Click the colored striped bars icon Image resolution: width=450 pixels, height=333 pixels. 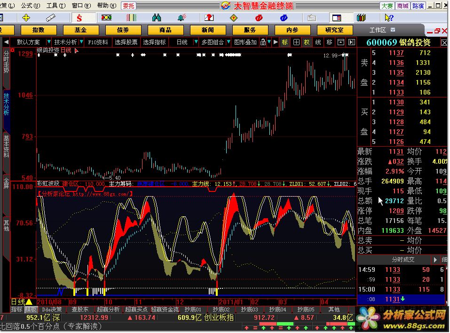pos(132,18)
